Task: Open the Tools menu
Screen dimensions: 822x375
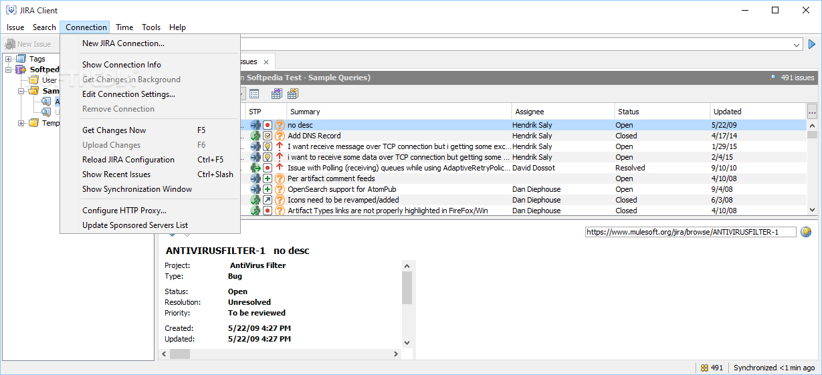Action: point(151,27)
